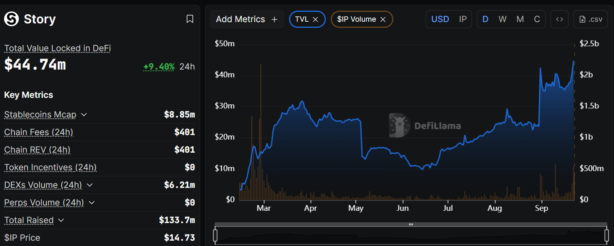Image resolution: width=614 pixels, height=246 pixels.
Task: Click the Chain REV (24h) label
Action: (37, 150)
